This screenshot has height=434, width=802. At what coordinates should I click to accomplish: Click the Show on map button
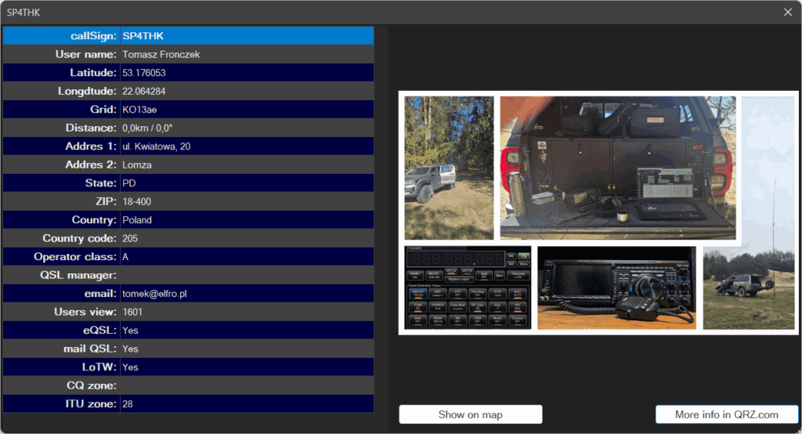pos(470,414)
